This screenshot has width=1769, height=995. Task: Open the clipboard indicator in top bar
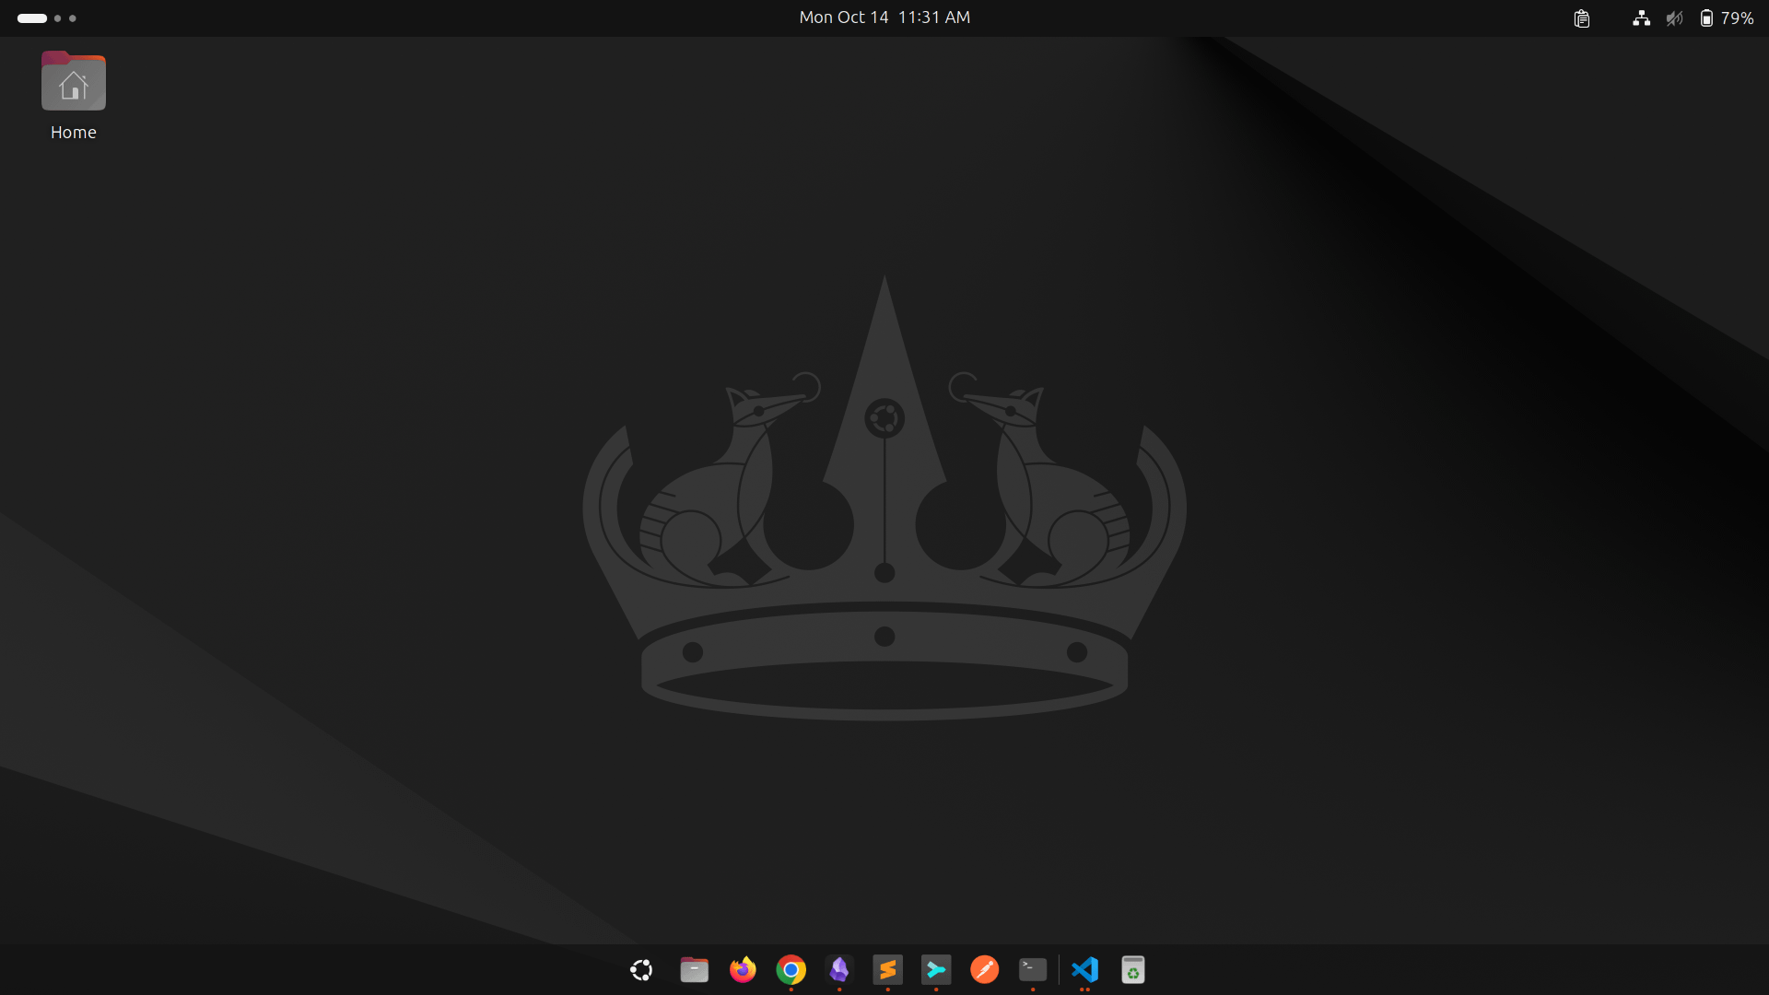pos(1582,18)
